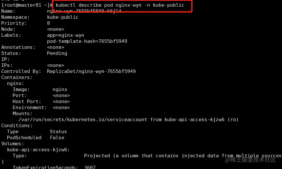The height and width of the screenshot is (169, 282).
Task: Click the Pending status value
Action: click(x=57, y=53)
